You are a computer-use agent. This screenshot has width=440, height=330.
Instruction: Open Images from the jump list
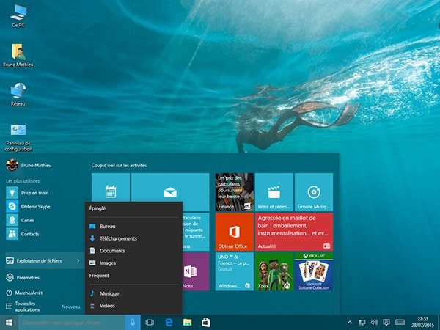pos(133,263)
